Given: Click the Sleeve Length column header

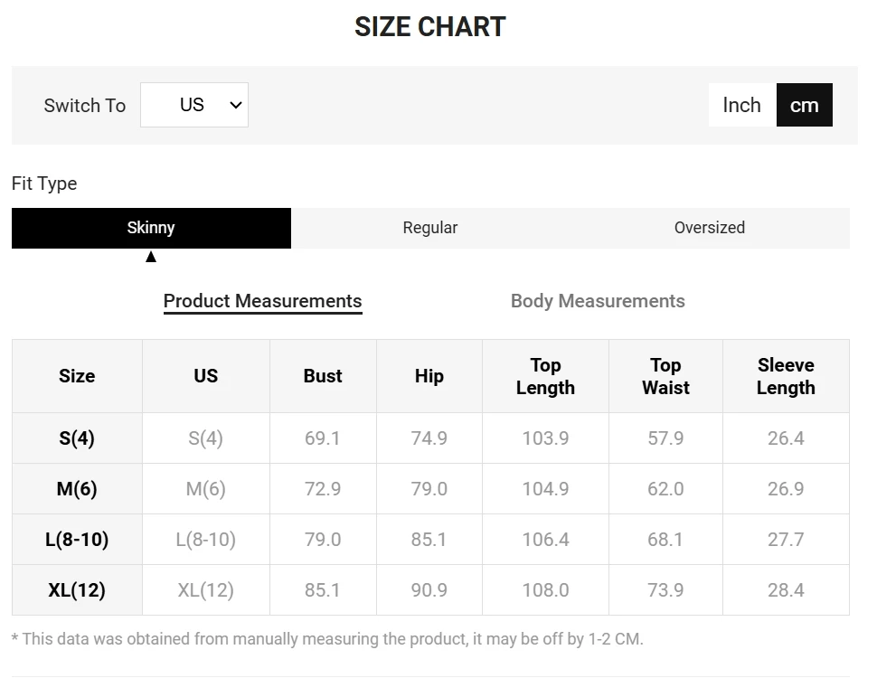Looking at the screenshot, I should tap(786, 376).
